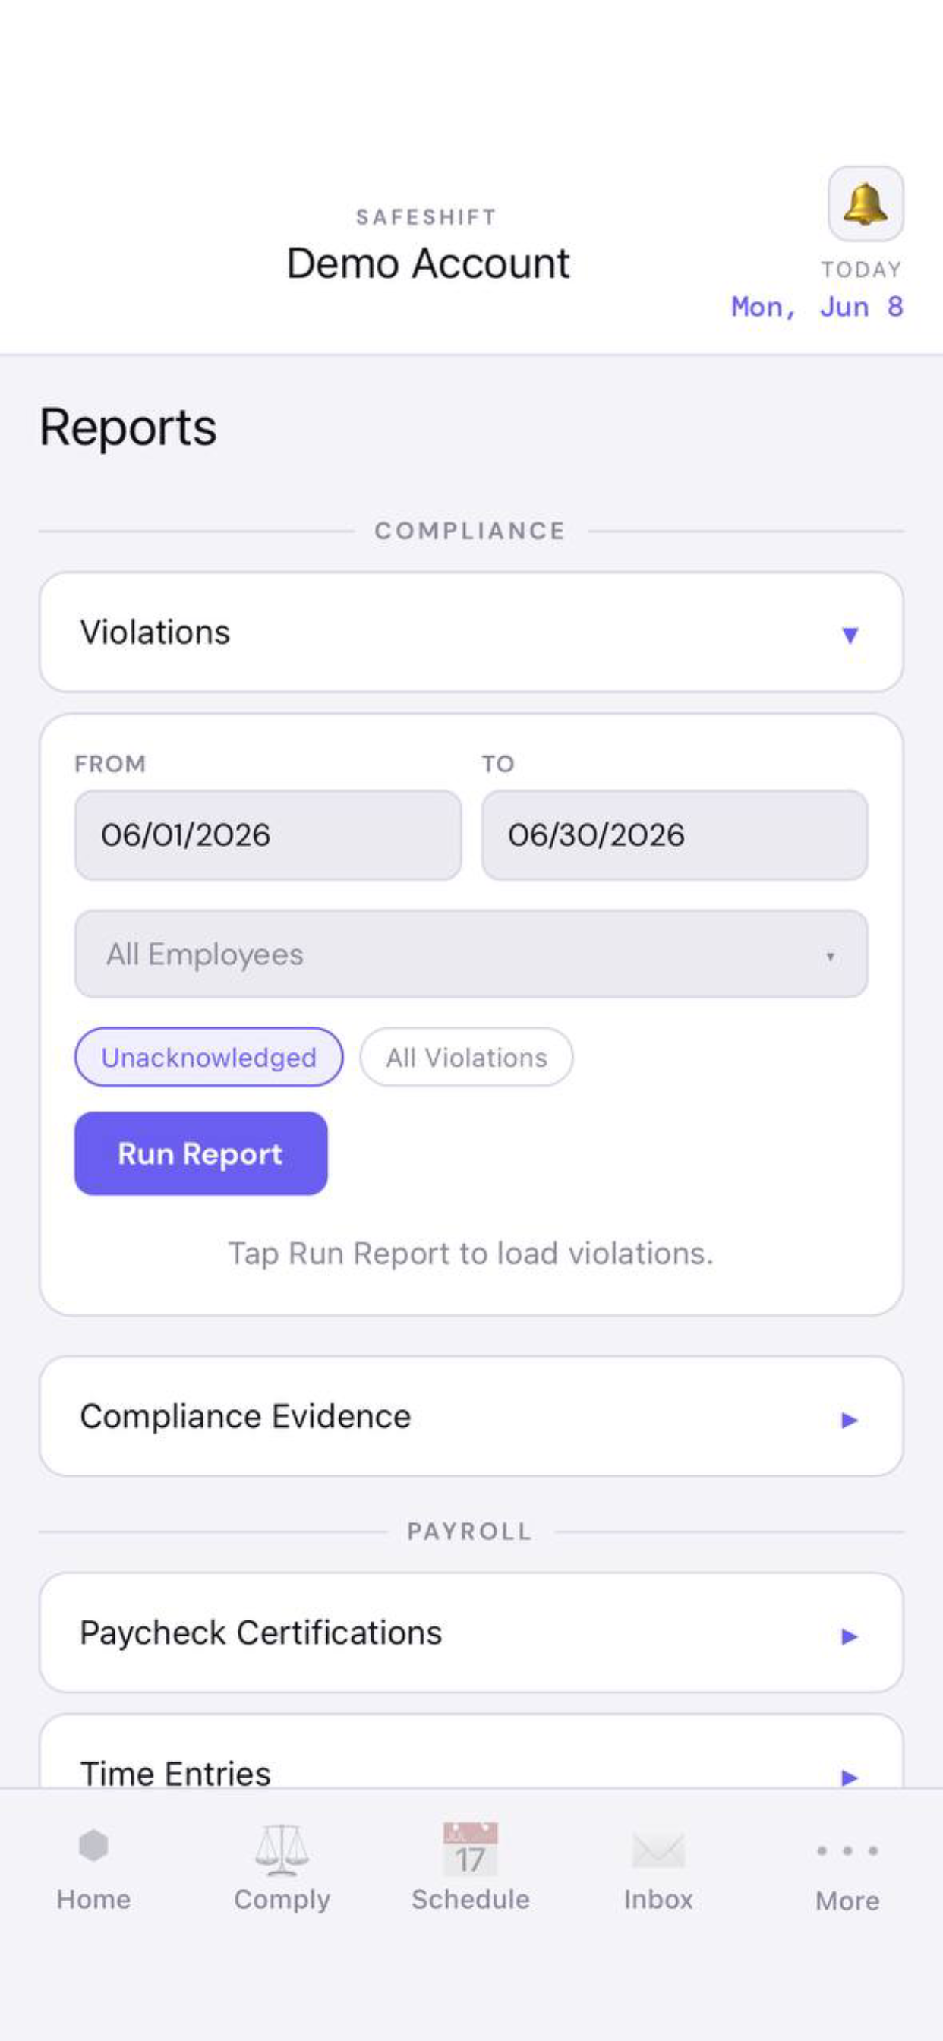
Task: Tap the Reports page heading
Action: 128,427
